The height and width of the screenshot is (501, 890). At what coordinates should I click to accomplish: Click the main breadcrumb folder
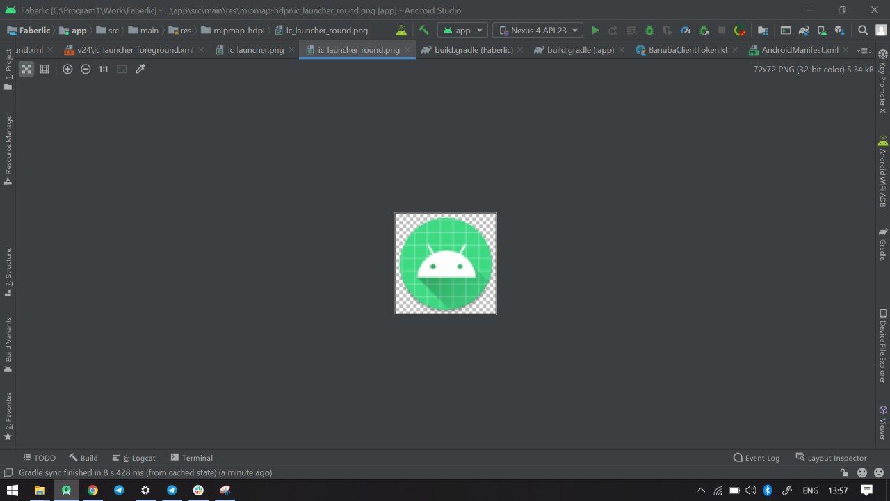(143, 31)
